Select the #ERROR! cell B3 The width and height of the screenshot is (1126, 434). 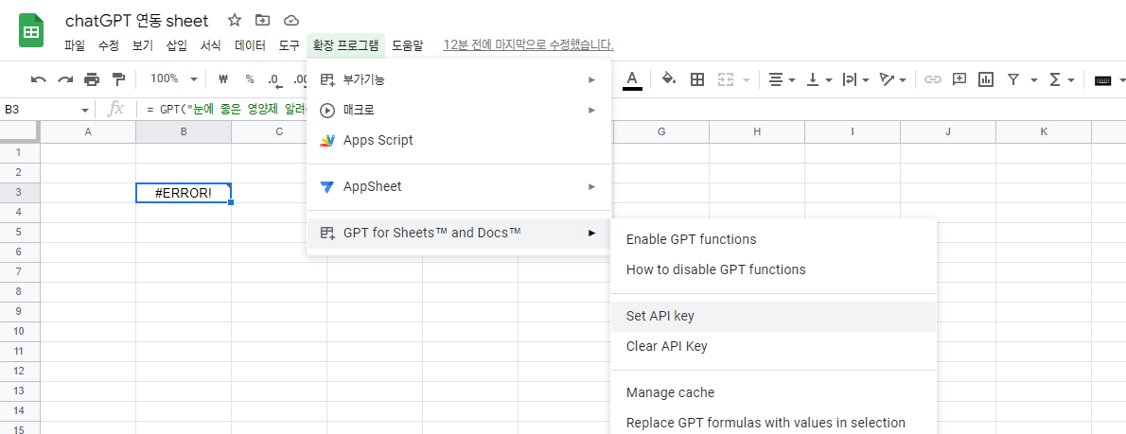click(184, 192)
